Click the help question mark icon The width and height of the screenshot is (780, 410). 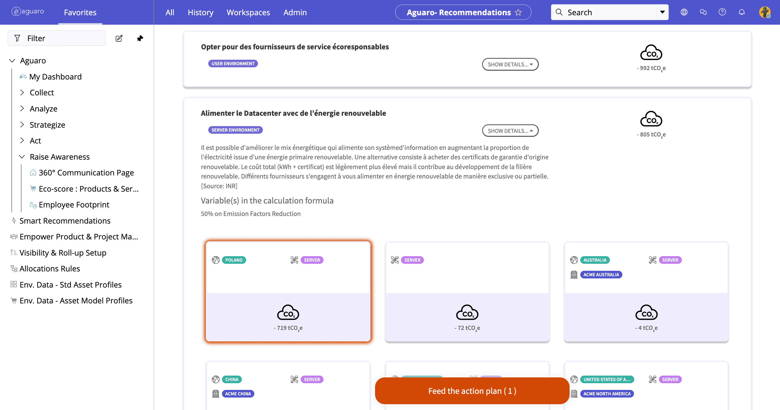[722, 12]
